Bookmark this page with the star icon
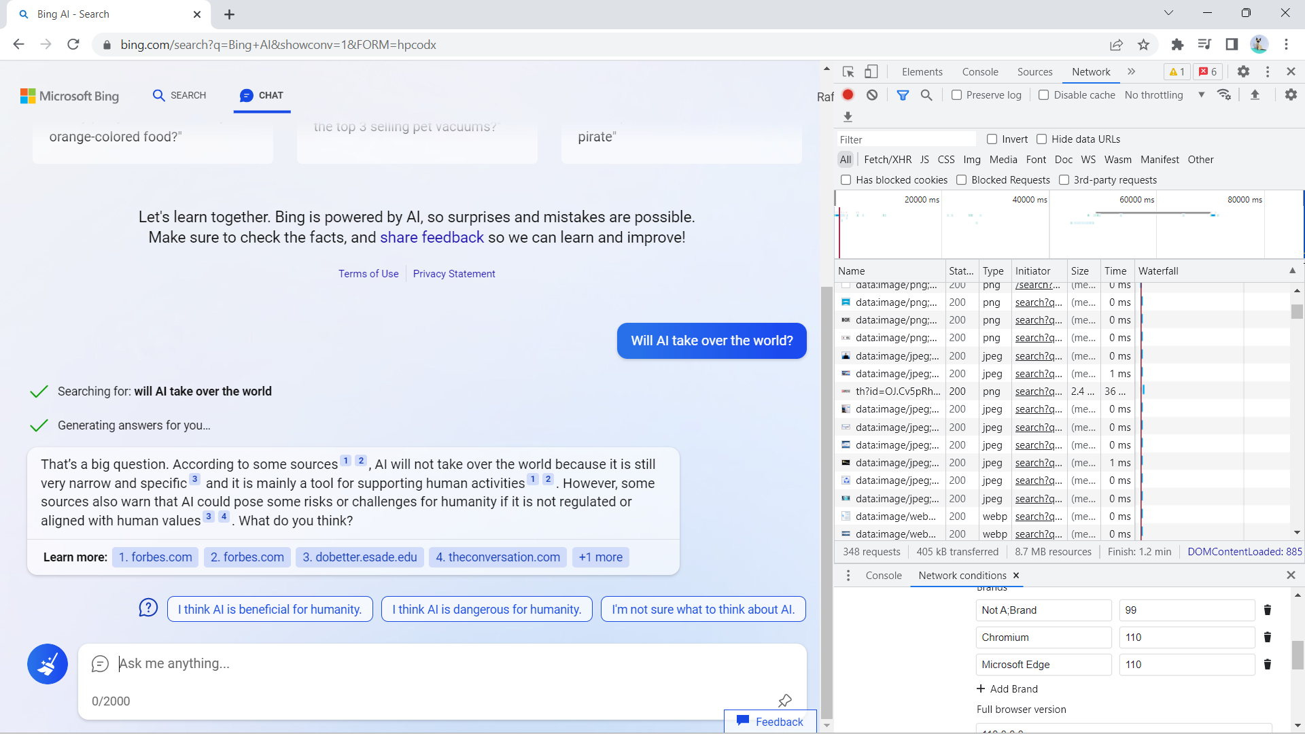This screenshot has width=1305, height=734. 1143,45
